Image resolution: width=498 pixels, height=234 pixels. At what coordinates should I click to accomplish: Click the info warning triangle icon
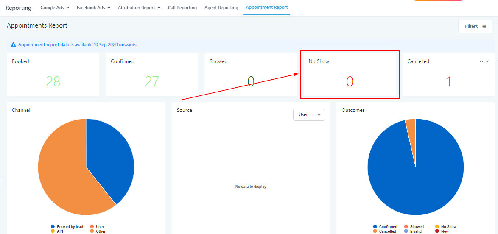pos(14,45)
